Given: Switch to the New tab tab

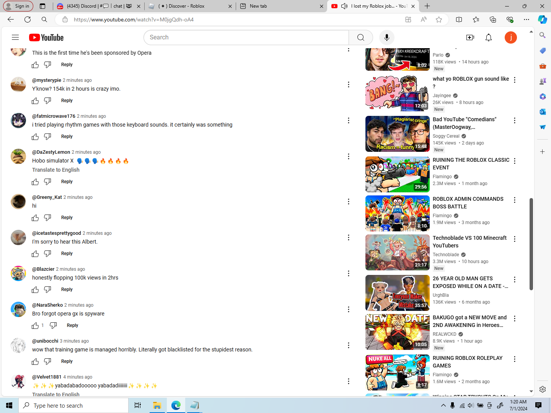Looking at the screenshot, I should (x=281, y=6).
